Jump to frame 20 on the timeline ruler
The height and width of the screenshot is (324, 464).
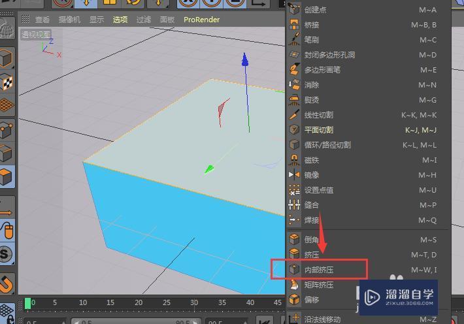pos(139,302)
